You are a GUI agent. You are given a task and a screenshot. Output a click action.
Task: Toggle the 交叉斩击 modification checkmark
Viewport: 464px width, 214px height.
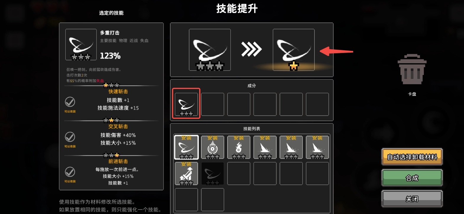[70, 137]
